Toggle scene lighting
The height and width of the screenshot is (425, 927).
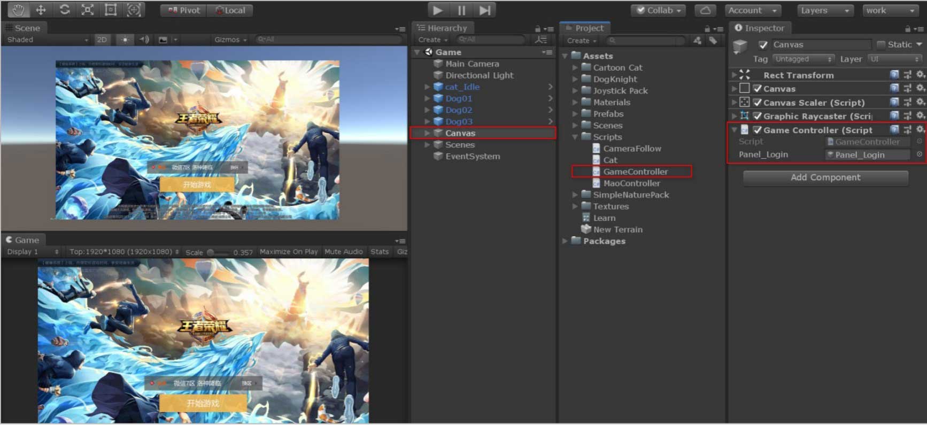tap(125, 40)
